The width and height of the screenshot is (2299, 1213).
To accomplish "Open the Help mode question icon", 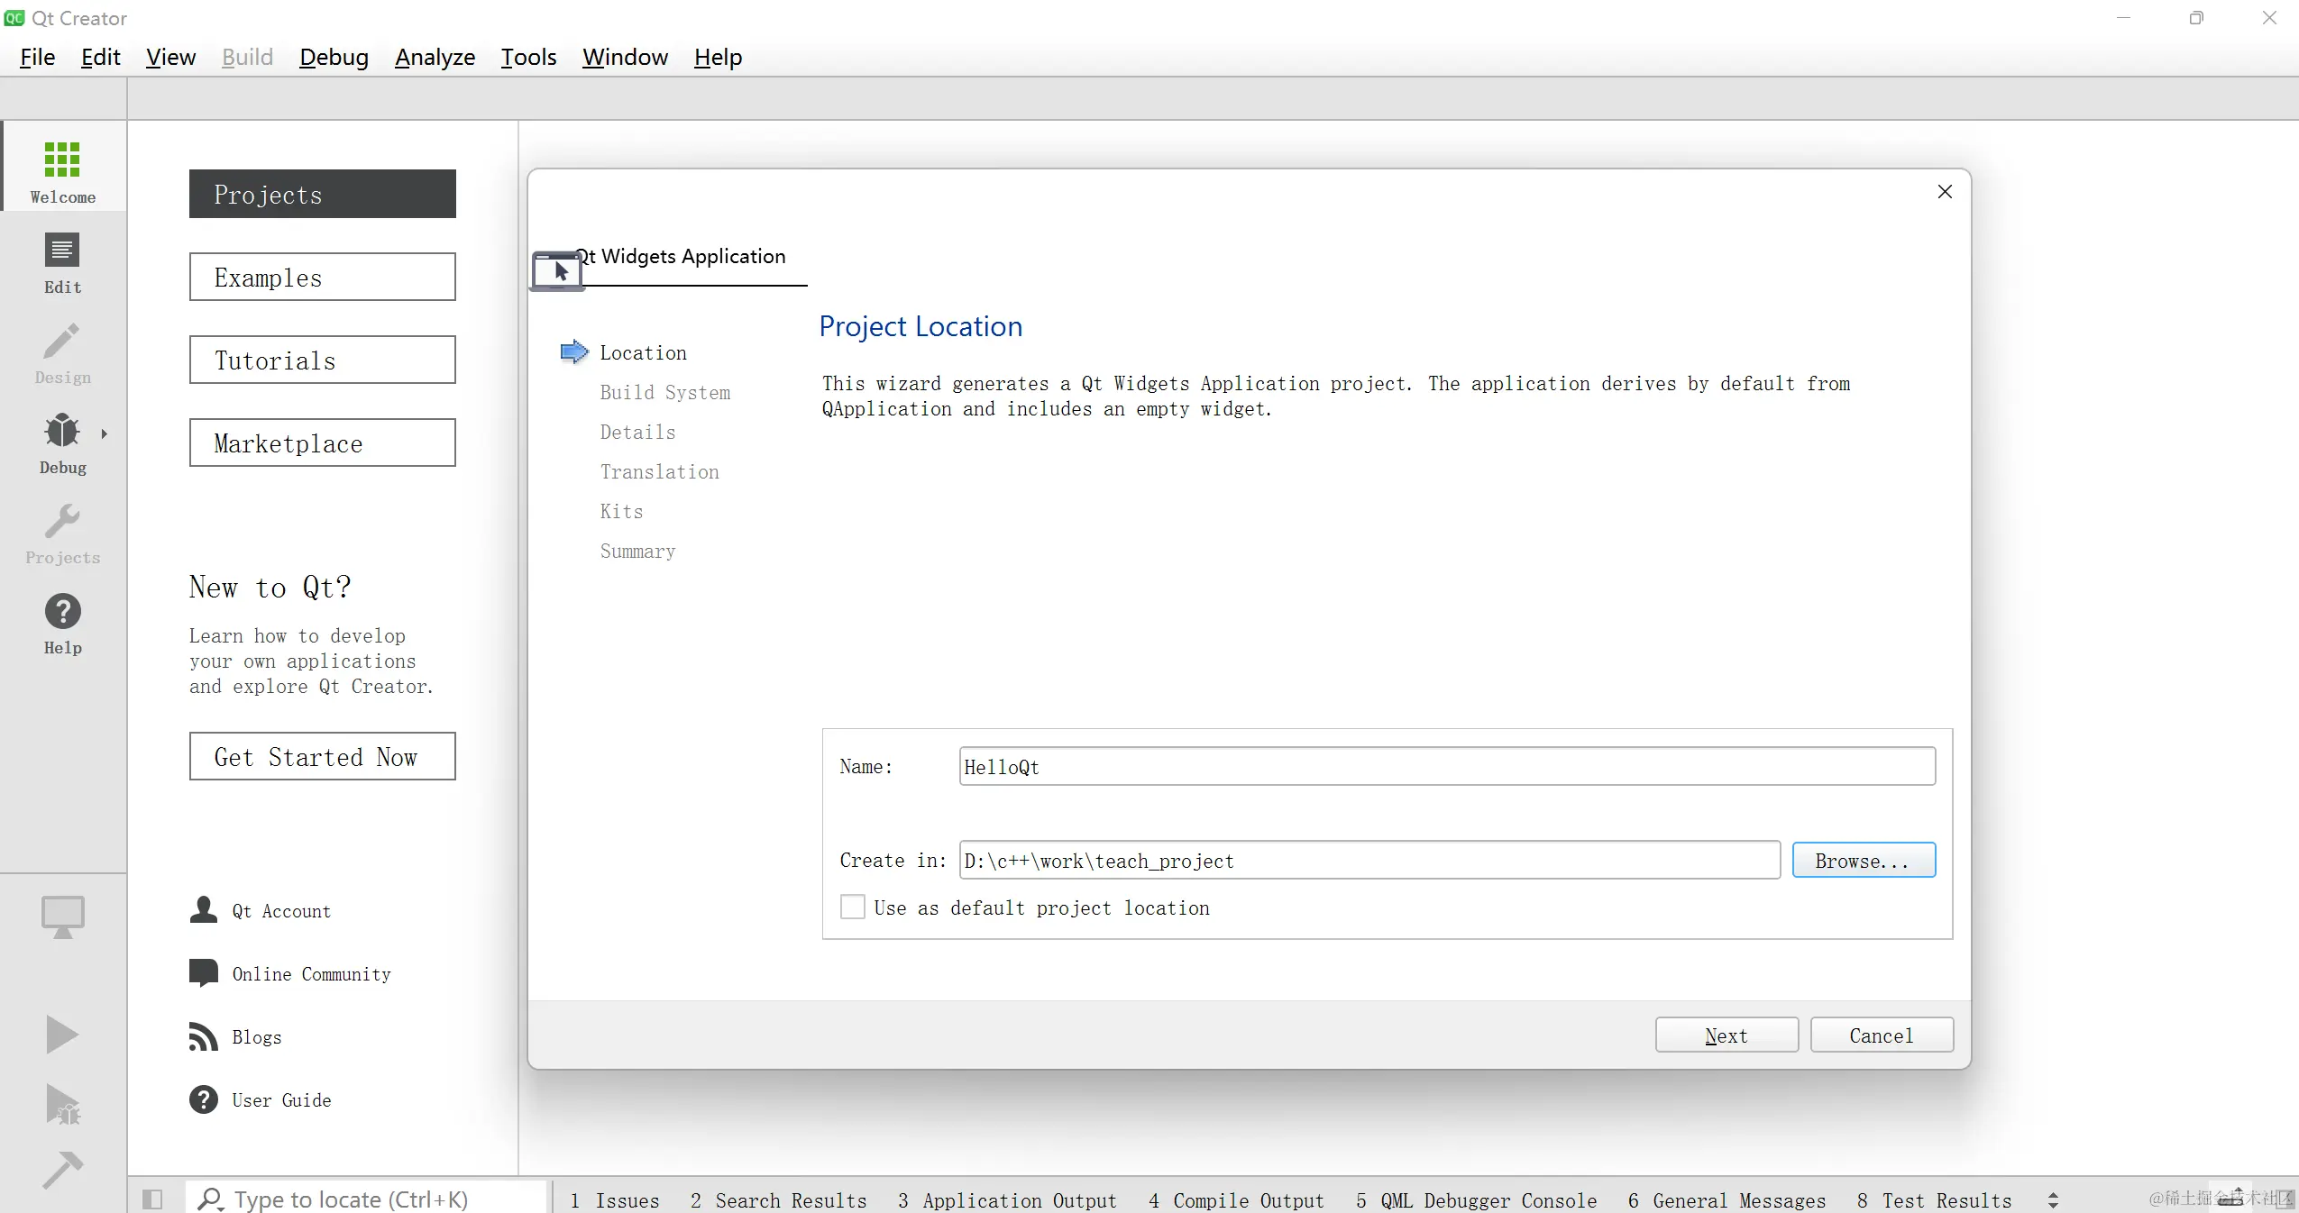I will pyautogui.click(x=62, y=612).
